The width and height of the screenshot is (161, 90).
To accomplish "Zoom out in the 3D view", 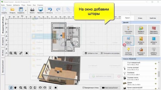I will 21,88.
